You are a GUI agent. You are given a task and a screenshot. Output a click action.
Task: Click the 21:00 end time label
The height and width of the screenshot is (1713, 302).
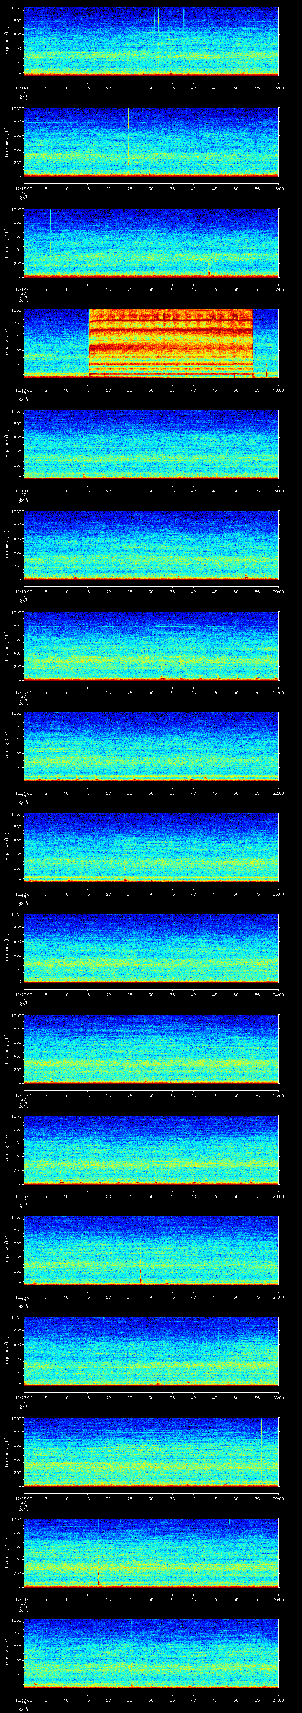279,692
